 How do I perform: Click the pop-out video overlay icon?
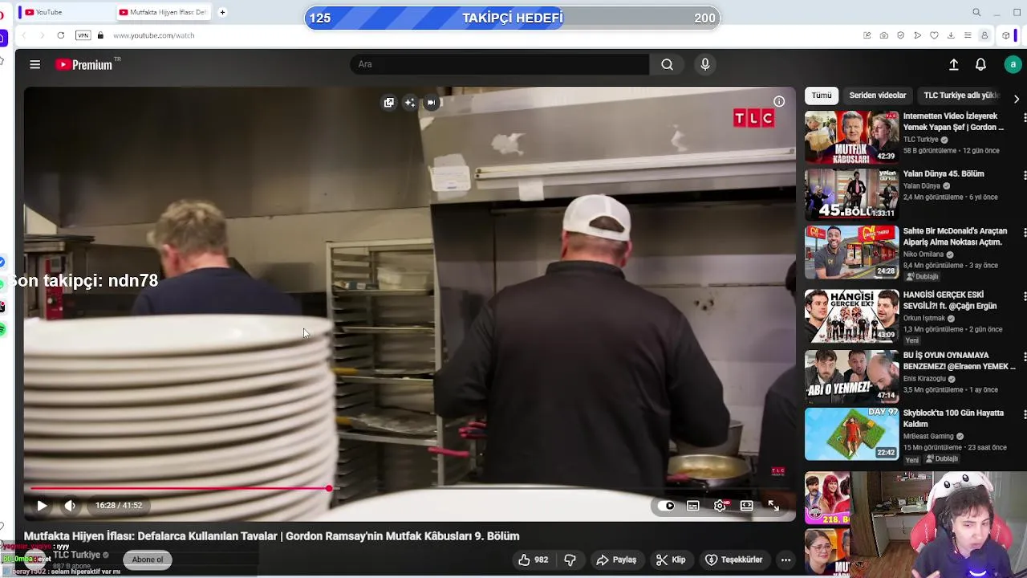(389, 102)
